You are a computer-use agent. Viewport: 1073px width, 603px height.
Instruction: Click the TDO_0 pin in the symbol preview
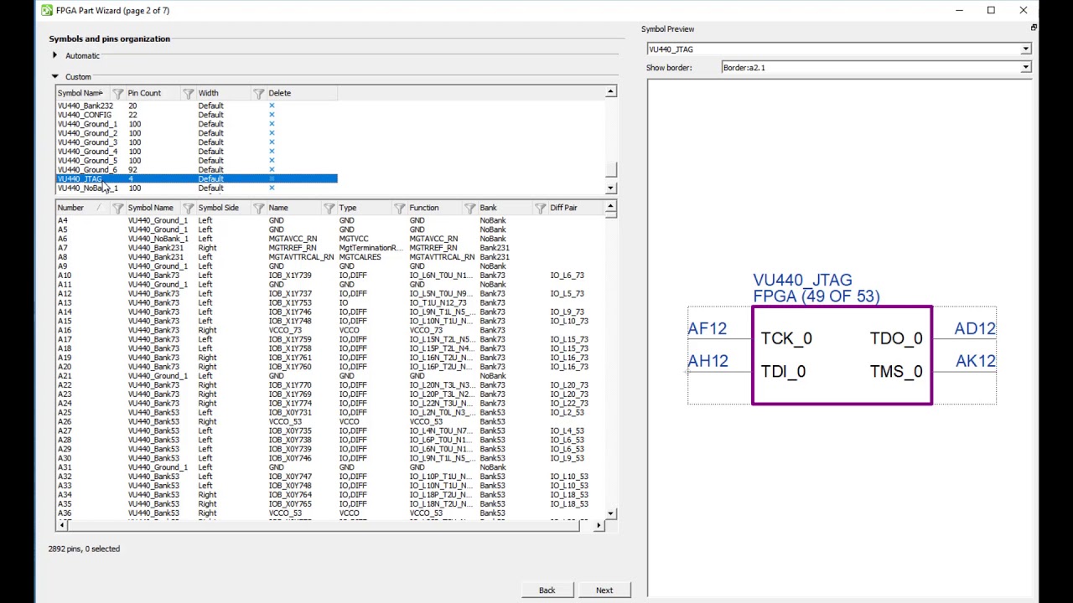(x=896, y=338)
